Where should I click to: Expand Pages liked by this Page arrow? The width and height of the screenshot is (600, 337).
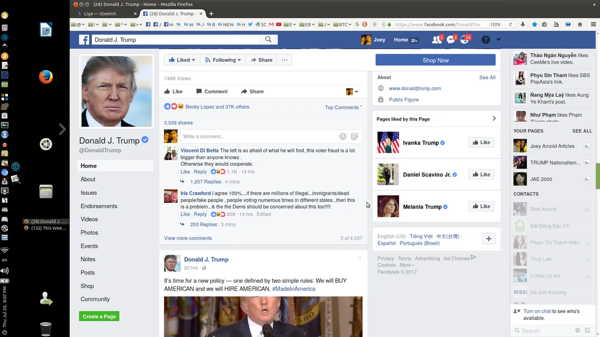point(494,119)
